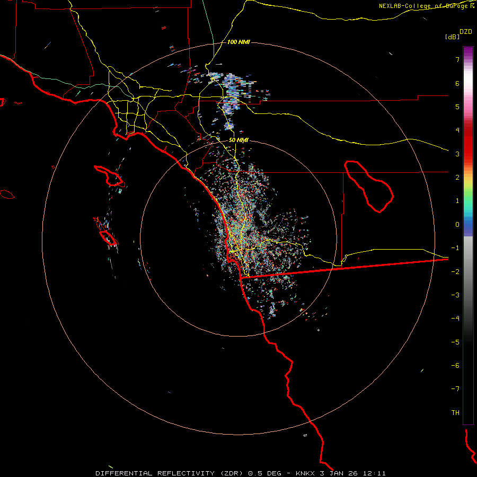The image size is (477, 477).
Task: Click the 1 dB scale label
Action: [x=457, y=201]
